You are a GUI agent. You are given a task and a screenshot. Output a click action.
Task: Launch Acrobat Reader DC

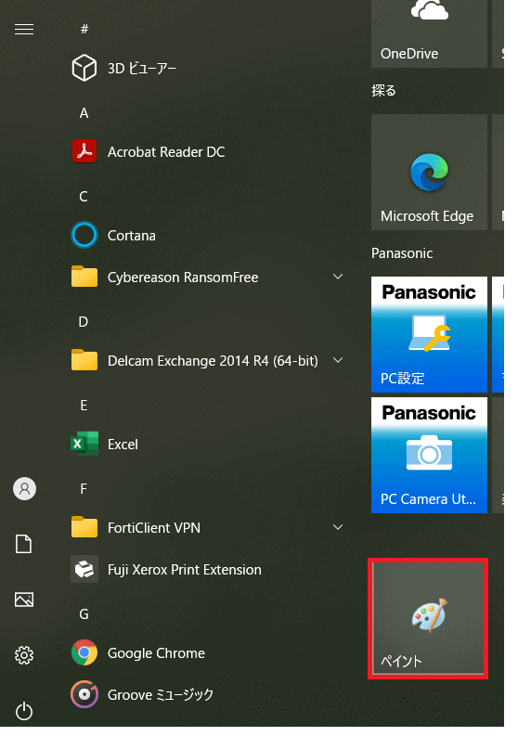pyautogui.click(x=207, y=152)
